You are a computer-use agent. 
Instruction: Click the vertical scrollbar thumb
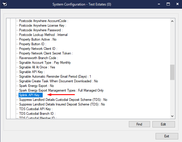coord(172,72)
